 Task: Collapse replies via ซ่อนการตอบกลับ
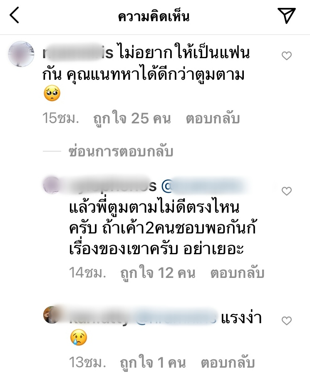pyautogui.click(x=121, y=152)
